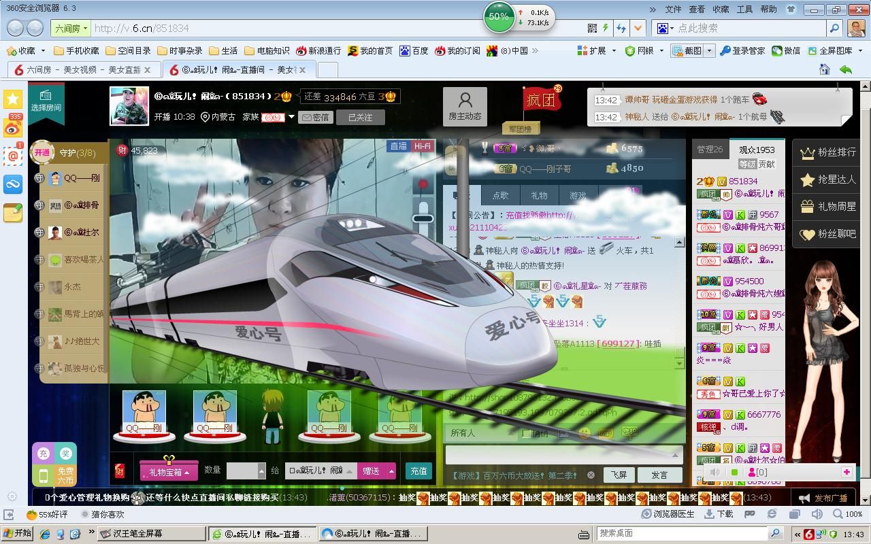Expand the 扩展 extensions dropdown
Image resolution: width=871 pixels, height=544 pixels.
[614, 51]
